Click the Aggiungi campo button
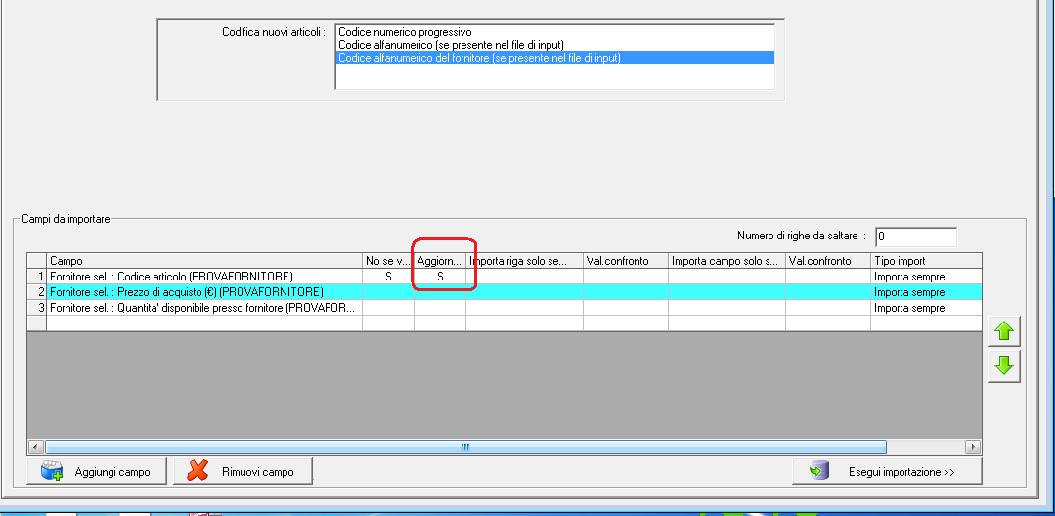 click(x=98, y=471)
